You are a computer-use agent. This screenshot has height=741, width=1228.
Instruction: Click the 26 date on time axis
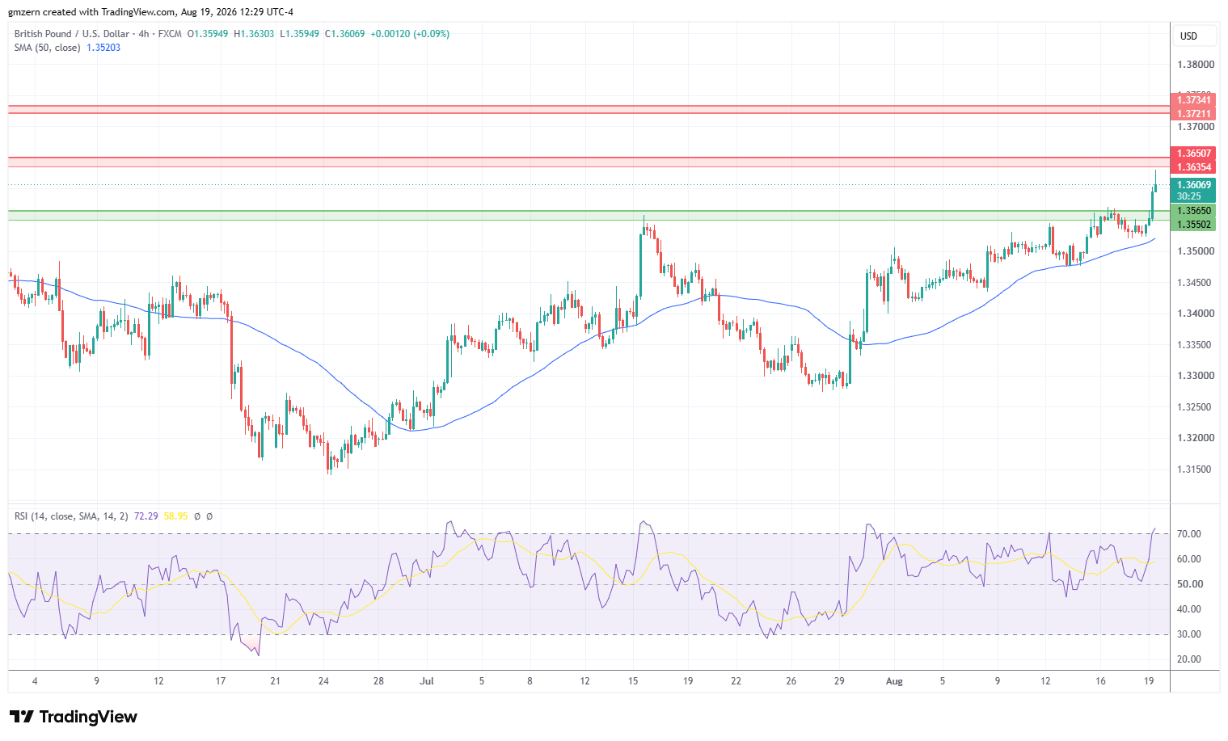pyautogui.click(x=791, y=681)
